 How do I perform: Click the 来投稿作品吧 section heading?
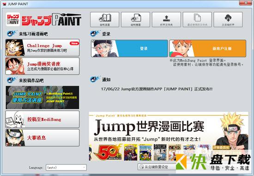[x=31, y=80]
